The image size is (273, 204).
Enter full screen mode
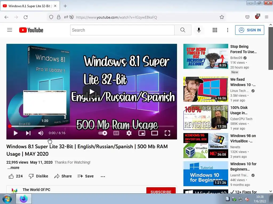(167, 133)
